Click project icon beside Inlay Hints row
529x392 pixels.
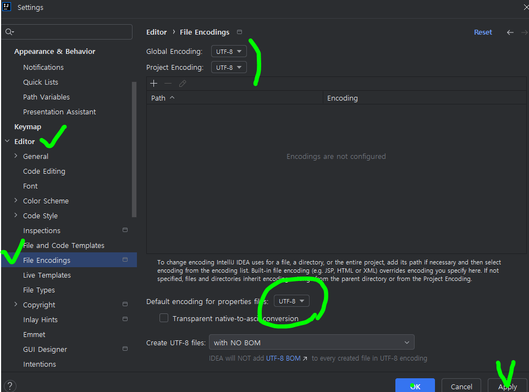coord(125,319)
